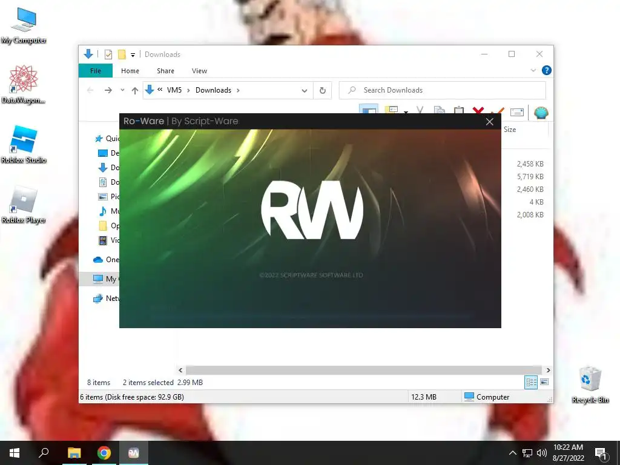Image resolution: width=620 pixels, height=465 pixels.
Task: Open the View ribbon tab
Action: tap(199, 71)
